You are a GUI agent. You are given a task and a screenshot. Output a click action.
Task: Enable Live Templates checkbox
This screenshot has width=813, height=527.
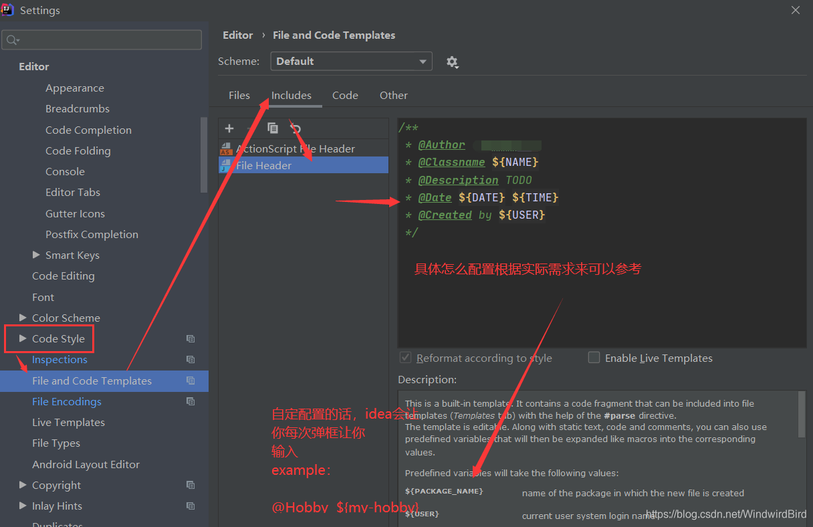pos(594,358)
